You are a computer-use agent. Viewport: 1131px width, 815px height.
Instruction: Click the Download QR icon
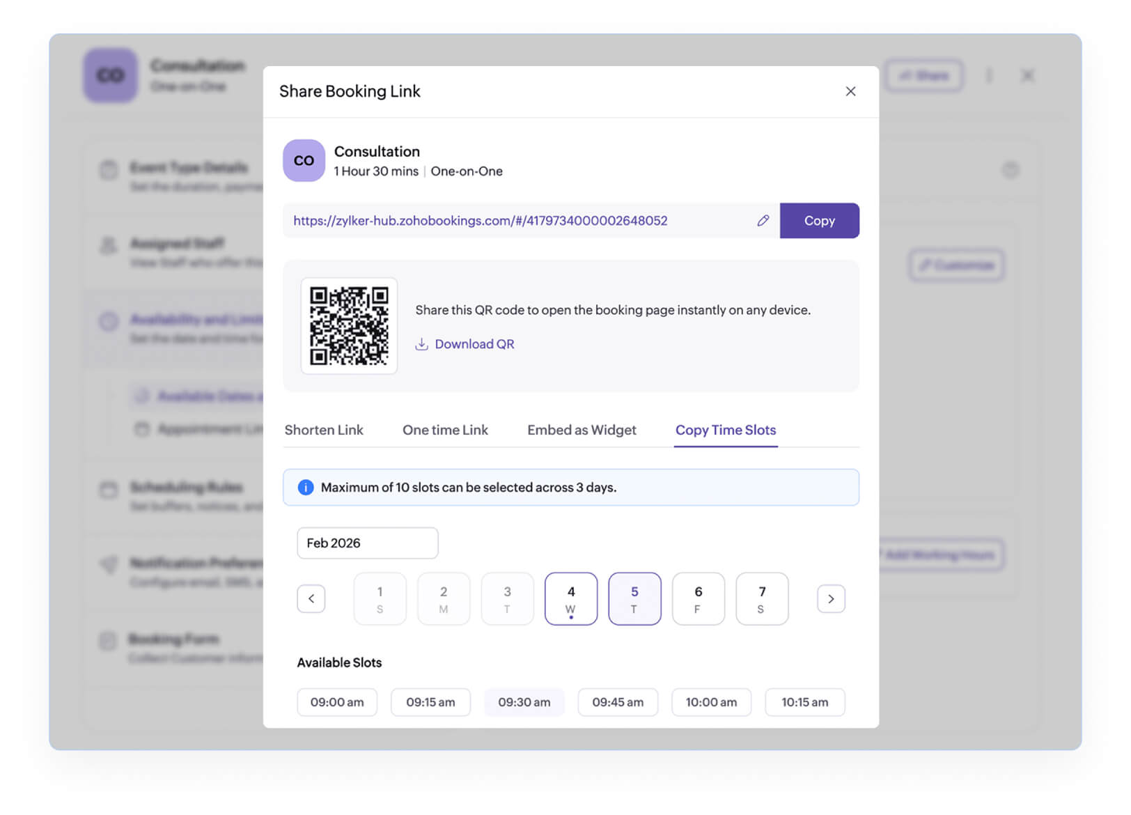[x=422, y=343]
